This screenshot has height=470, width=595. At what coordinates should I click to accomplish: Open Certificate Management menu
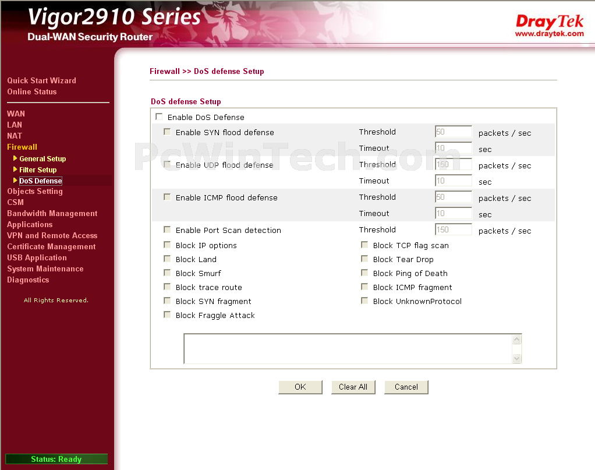click(x=51, y=246)
